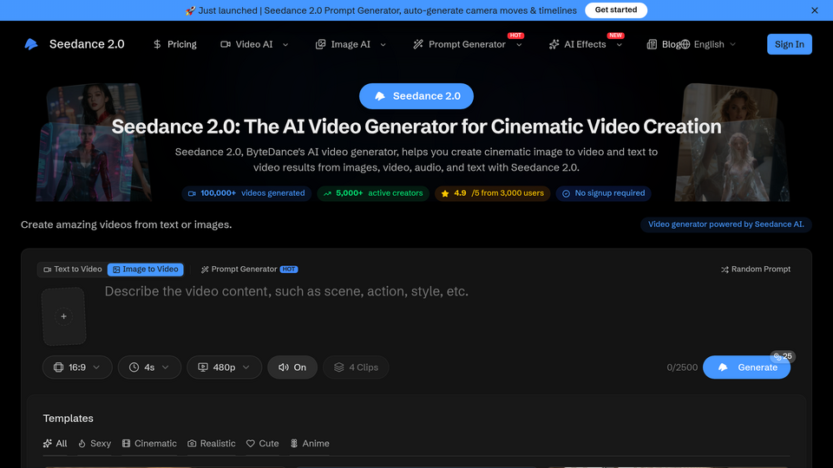The width and height of the screenshot is (833, 468).
Task: Toggle the audio On button
Action: coord(292,367)
